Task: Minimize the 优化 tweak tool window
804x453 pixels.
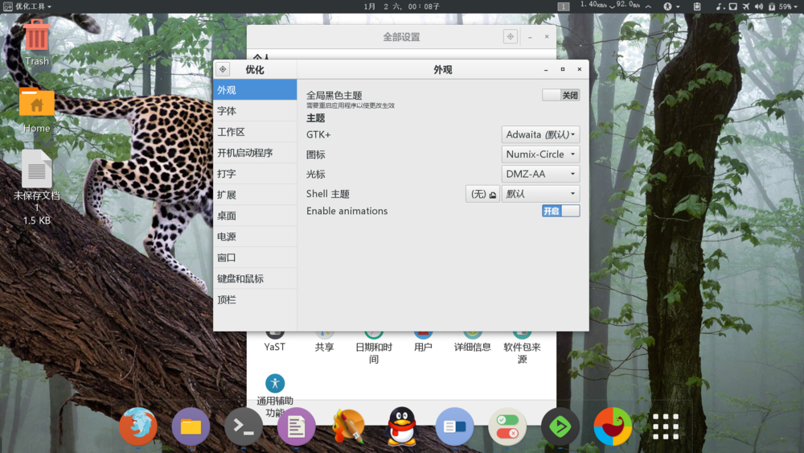Action: [x=546, y=69]
